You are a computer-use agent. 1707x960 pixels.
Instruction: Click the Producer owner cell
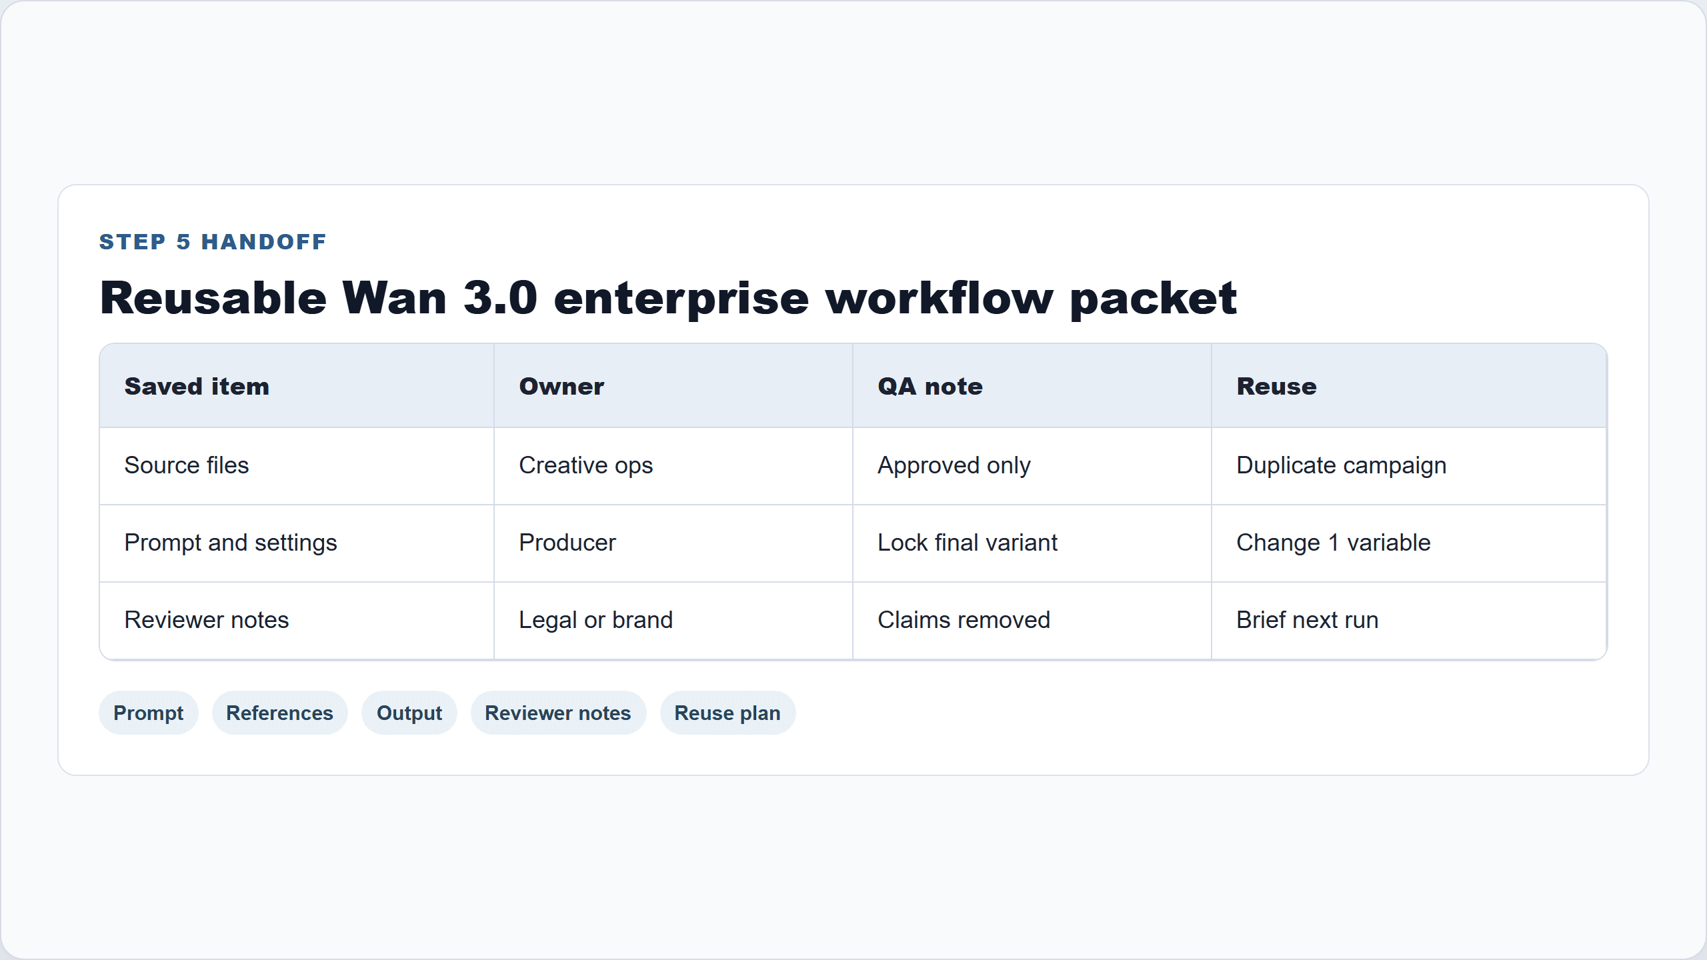coord(673,543)
